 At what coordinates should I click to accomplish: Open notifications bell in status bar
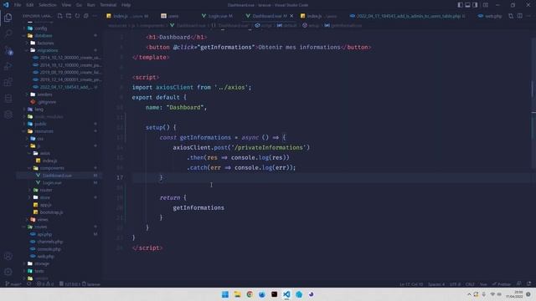pyautogui.click(x=528, y=284)
